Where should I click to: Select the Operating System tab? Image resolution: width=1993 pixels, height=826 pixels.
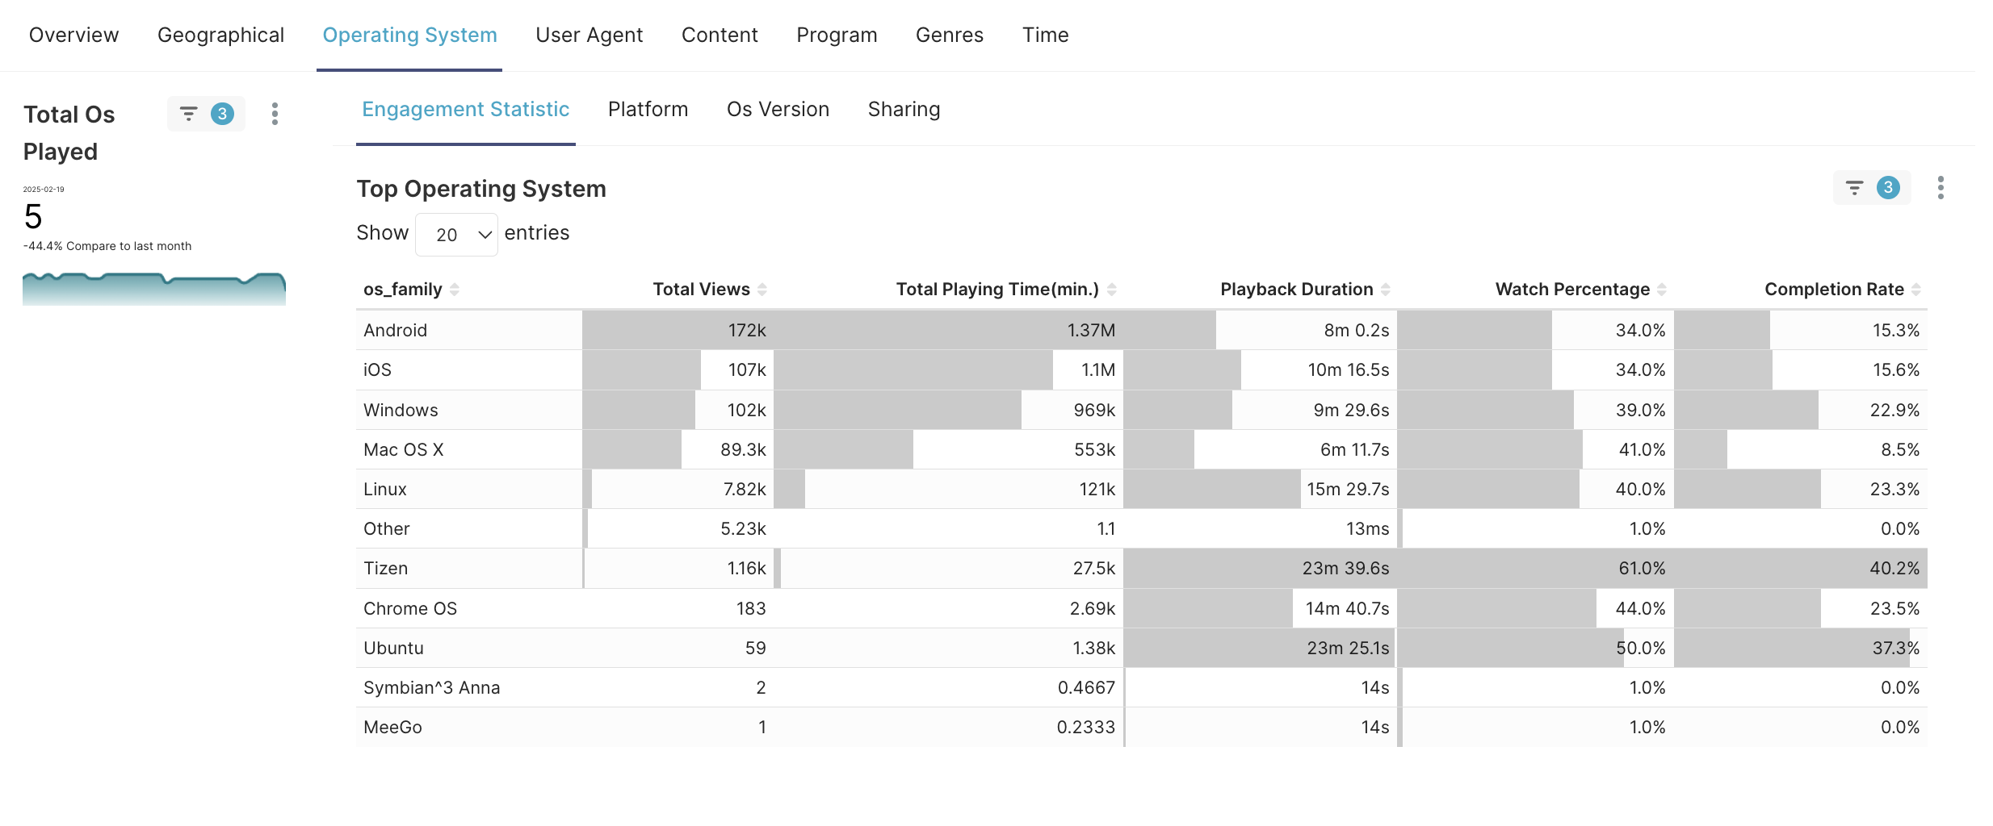pyautogui.click(x=409, y=35)
